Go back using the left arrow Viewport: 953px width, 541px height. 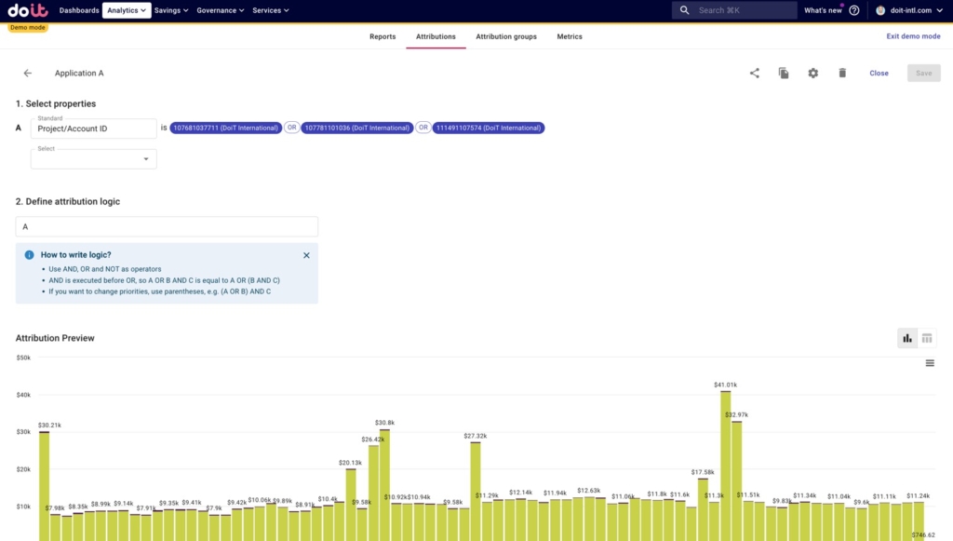28,73
